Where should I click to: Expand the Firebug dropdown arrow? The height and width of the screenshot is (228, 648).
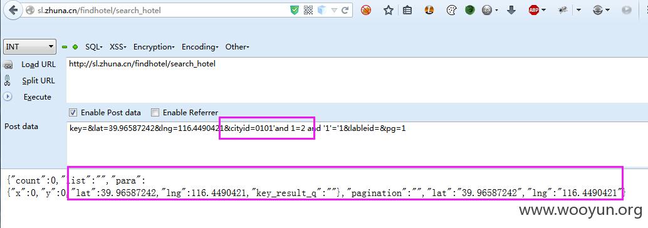pos(579,11)
